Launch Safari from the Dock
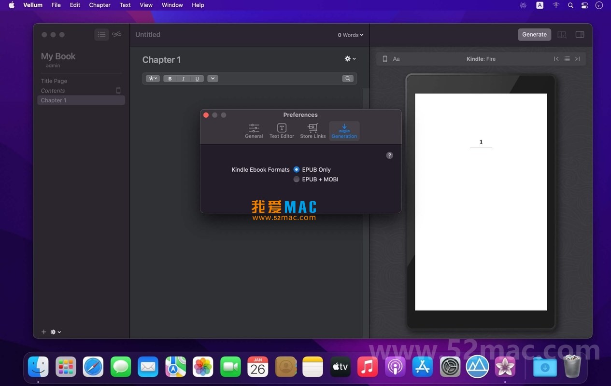This screenshot has height=386, width=611. 93,367
